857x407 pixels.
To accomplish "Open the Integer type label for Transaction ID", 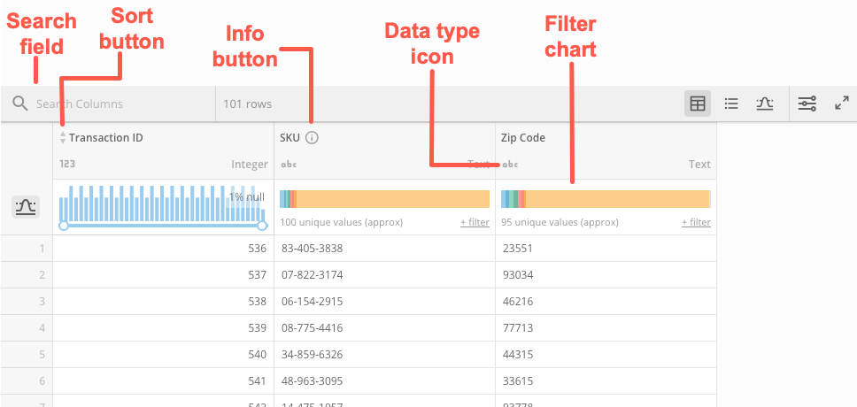I will click(249, 164).
